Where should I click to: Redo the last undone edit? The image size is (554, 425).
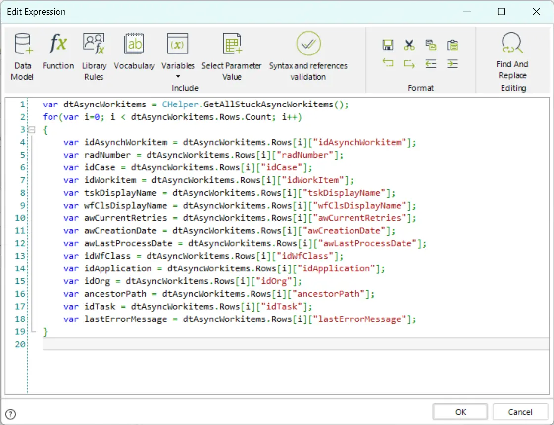pyautogui.click(x=409, y=63)
